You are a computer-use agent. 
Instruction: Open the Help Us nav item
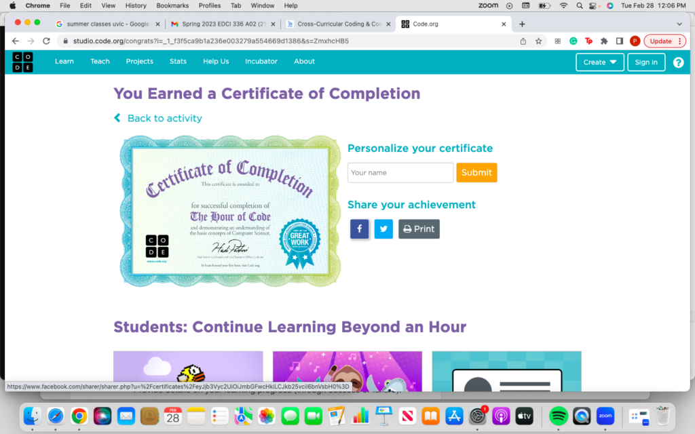click(216, 62)
